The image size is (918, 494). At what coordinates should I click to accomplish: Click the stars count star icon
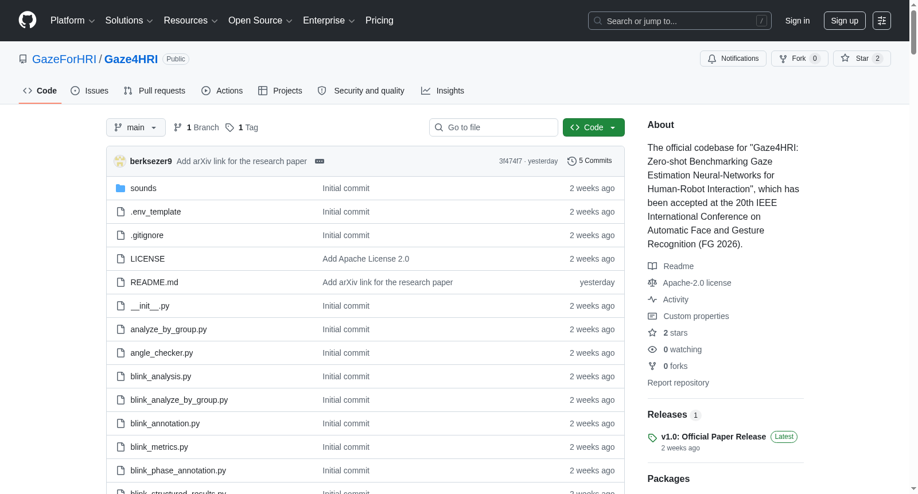(x=652, y=333)
